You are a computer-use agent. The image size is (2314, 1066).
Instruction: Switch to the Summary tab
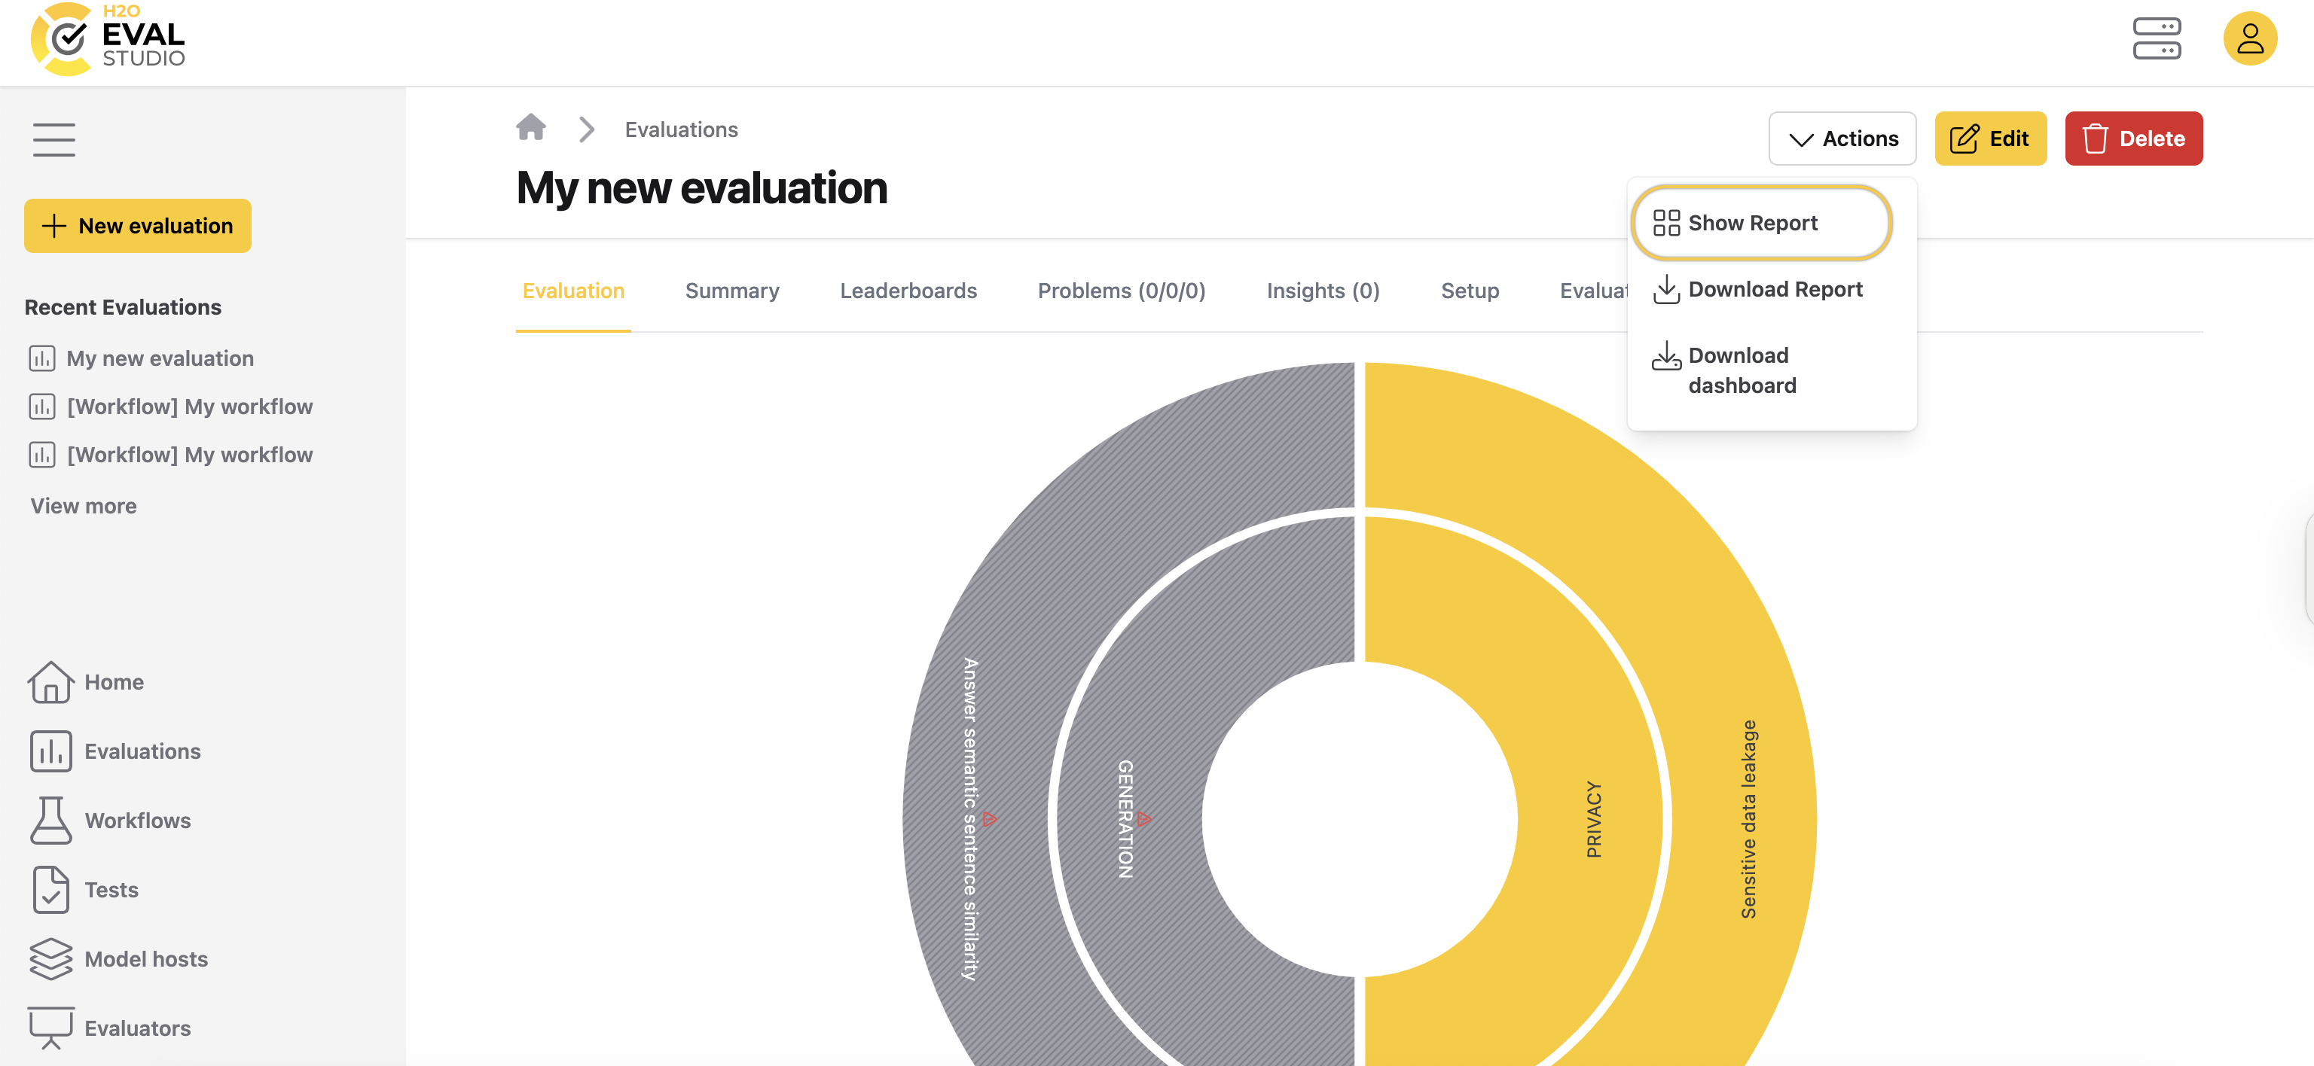tap(731, 291)
